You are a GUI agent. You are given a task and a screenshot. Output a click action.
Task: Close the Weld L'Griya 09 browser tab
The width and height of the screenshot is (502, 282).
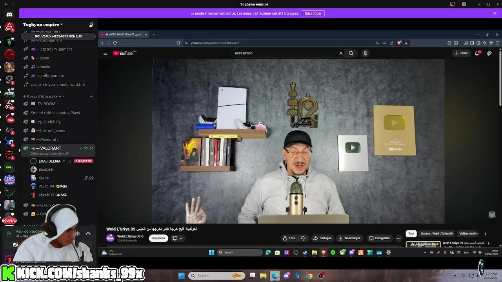[x=146, y=34]
